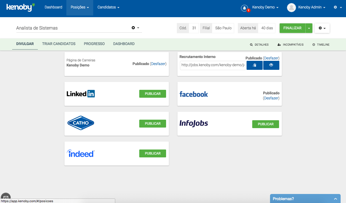Open the Timeline view

[x=321, y=44]
